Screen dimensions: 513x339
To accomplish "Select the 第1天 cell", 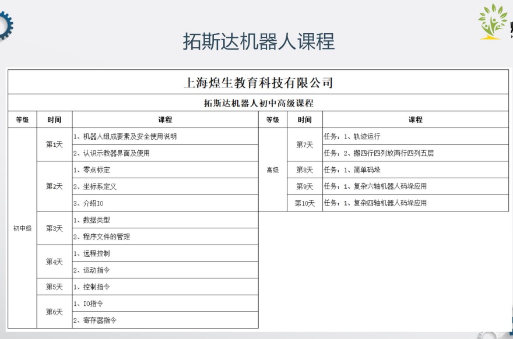I will (54, 144).
